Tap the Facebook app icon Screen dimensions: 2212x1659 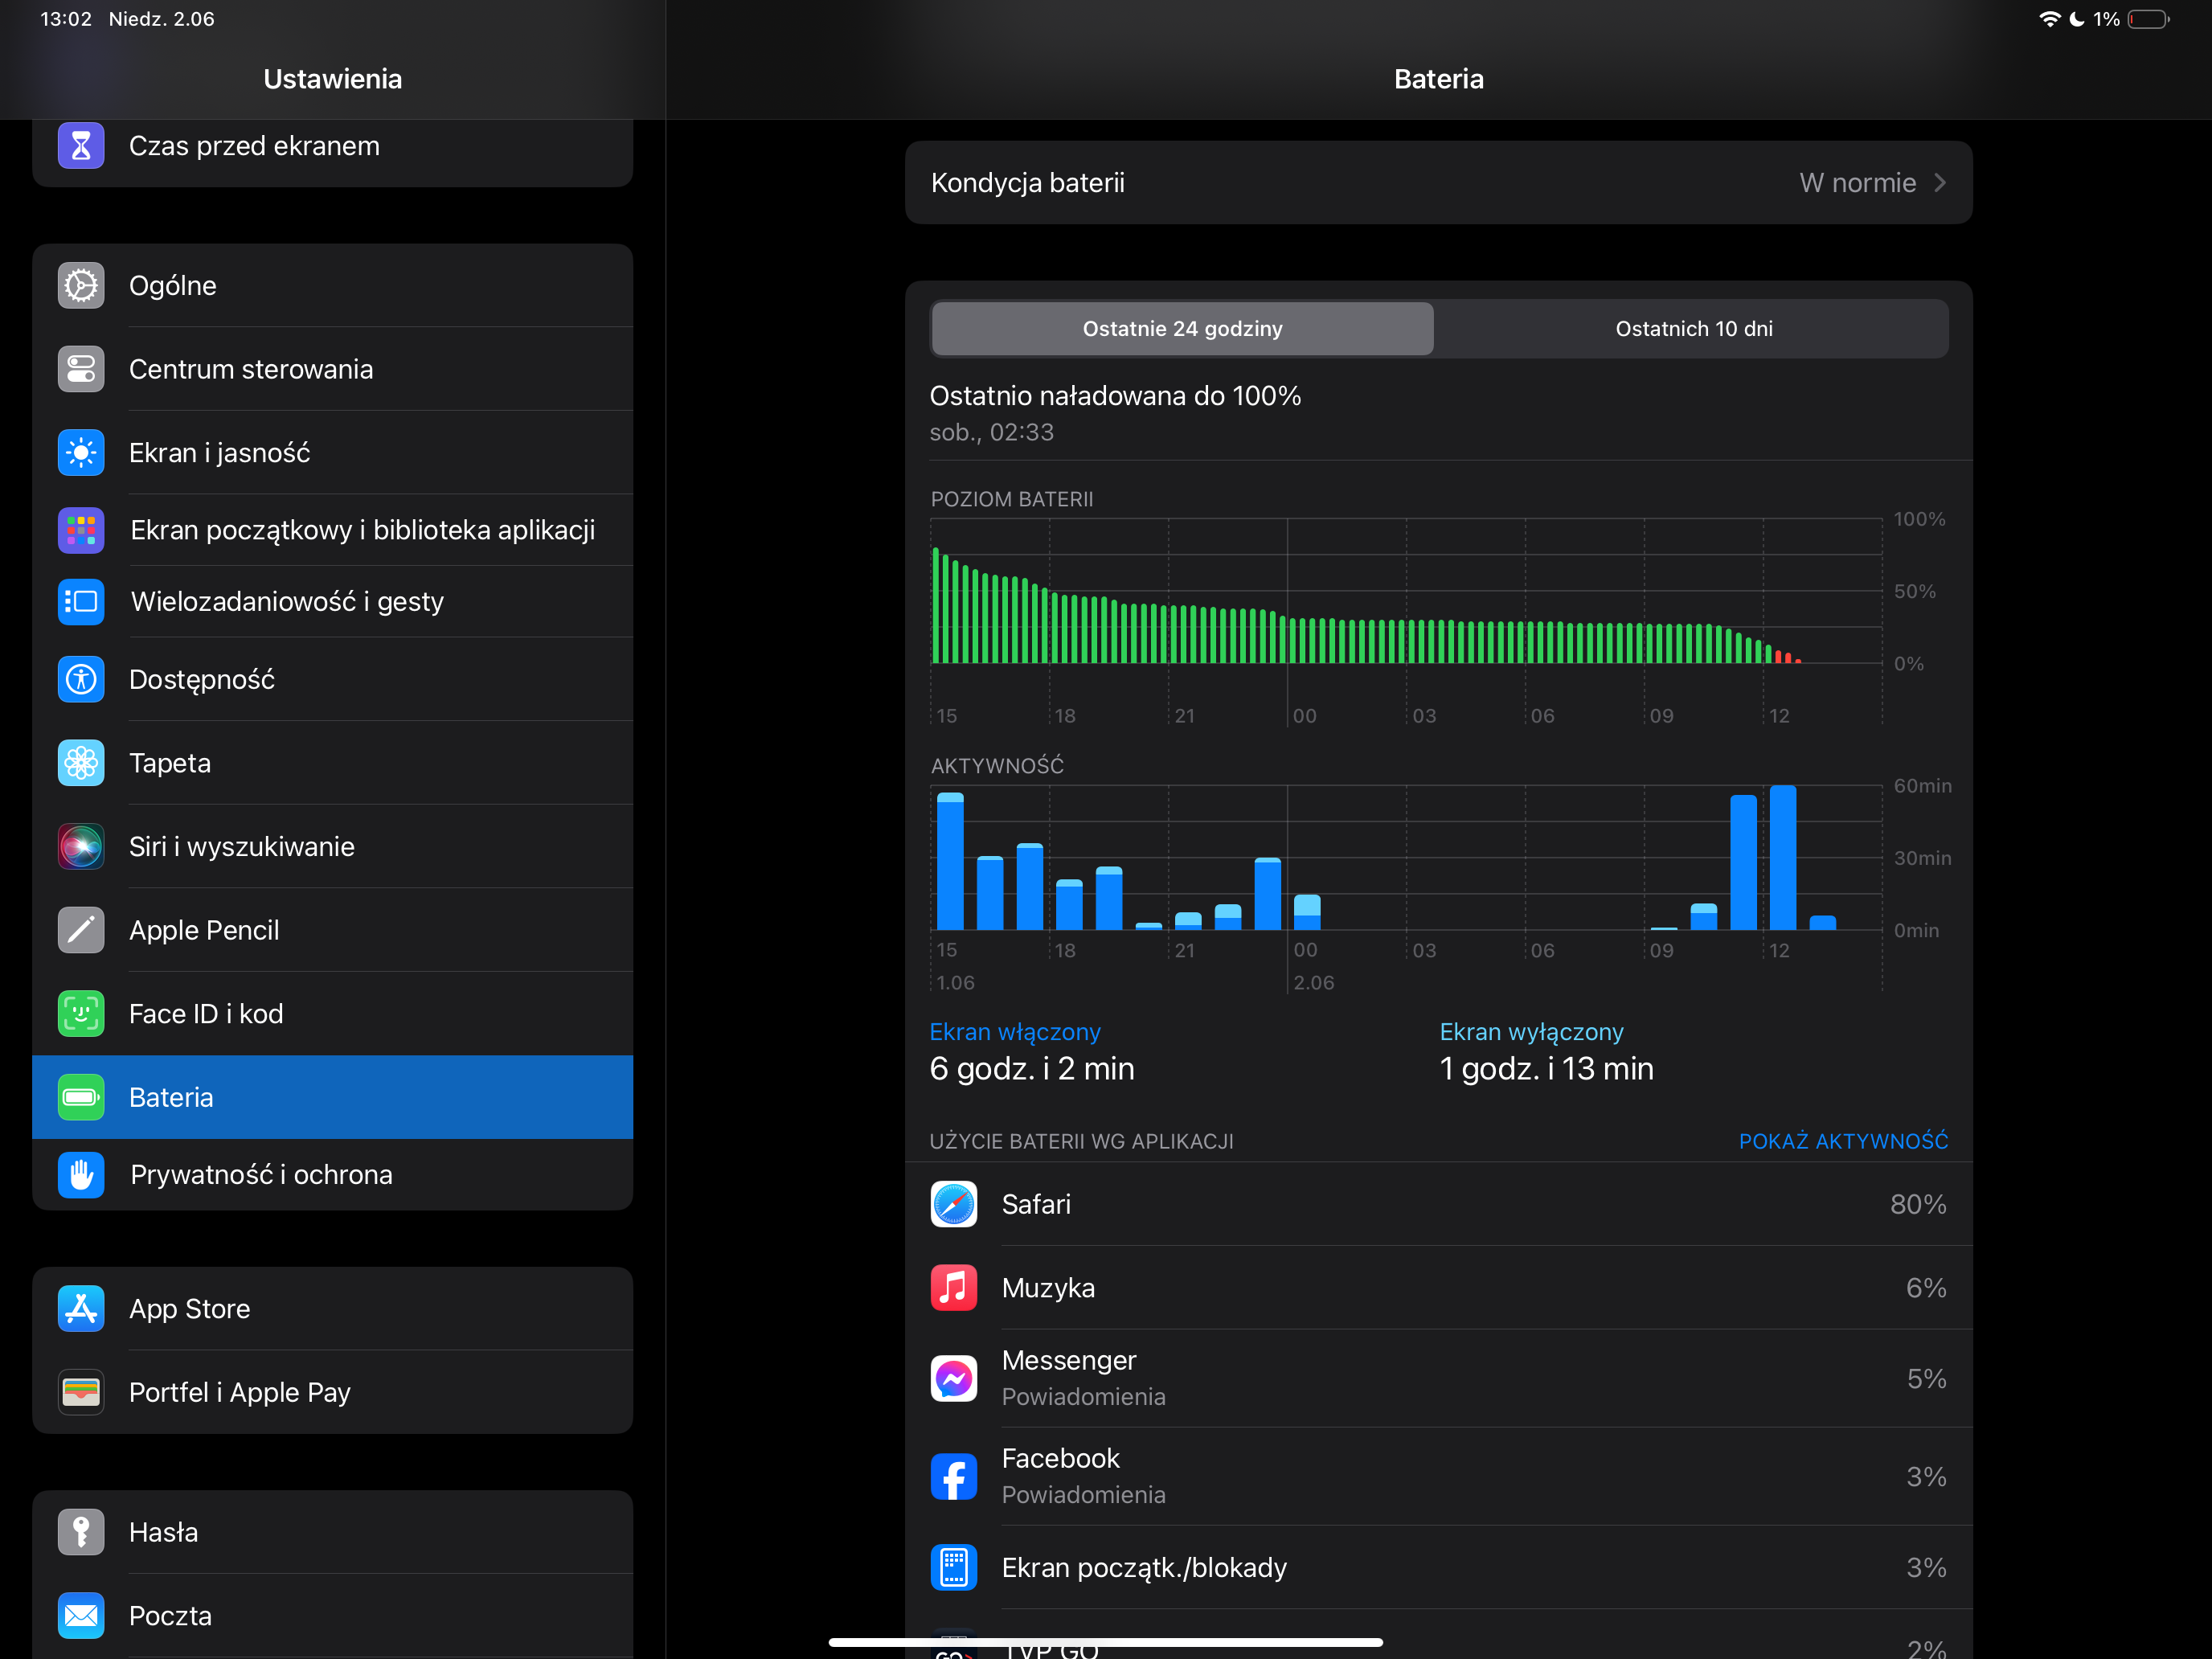click(954, 1477)
